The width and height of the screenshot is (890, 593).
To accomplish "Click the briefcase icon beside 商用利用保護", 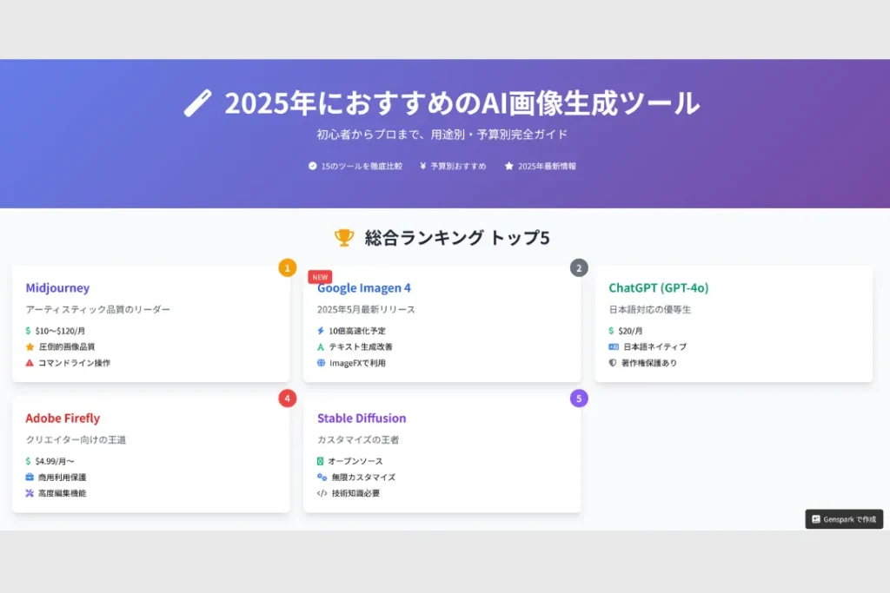I will pyautogui.click(x=30, y=477).
